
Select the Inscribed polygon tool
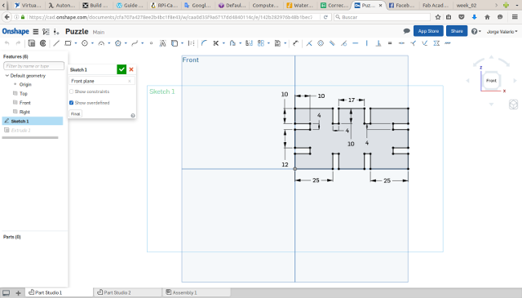point(117,43)
